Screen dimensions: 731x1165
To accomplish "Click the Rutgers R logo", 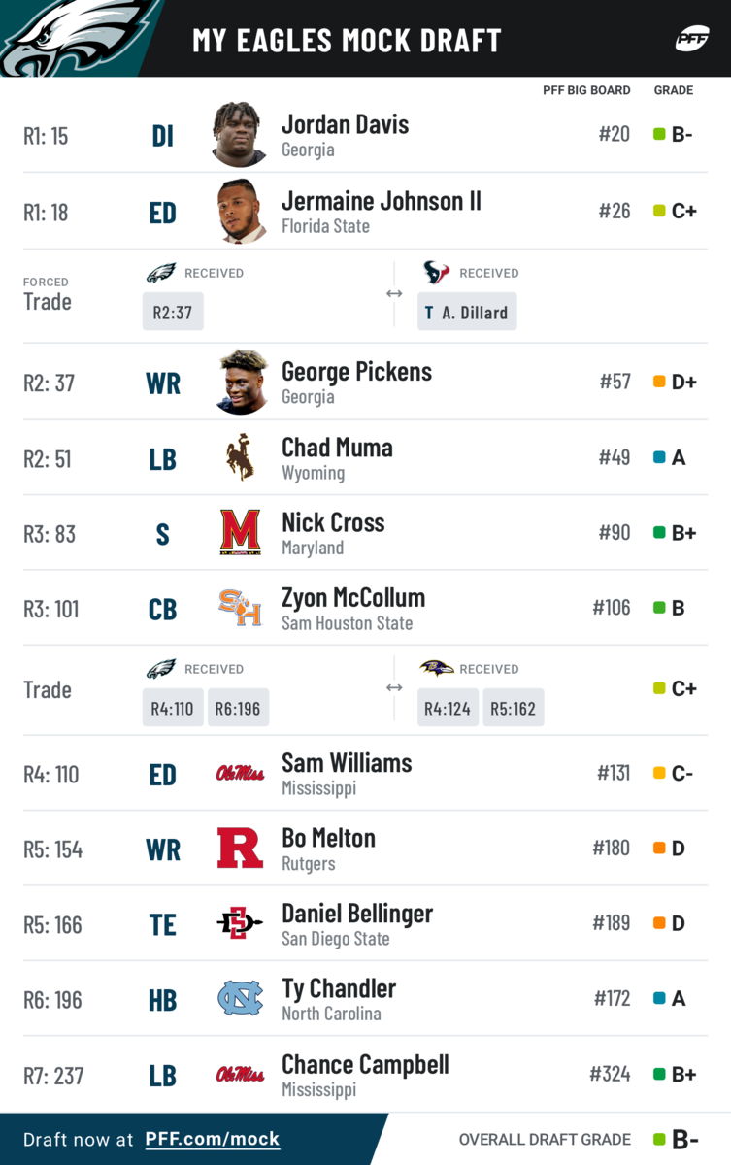I will pyautogui.click(x=240, y=849).
